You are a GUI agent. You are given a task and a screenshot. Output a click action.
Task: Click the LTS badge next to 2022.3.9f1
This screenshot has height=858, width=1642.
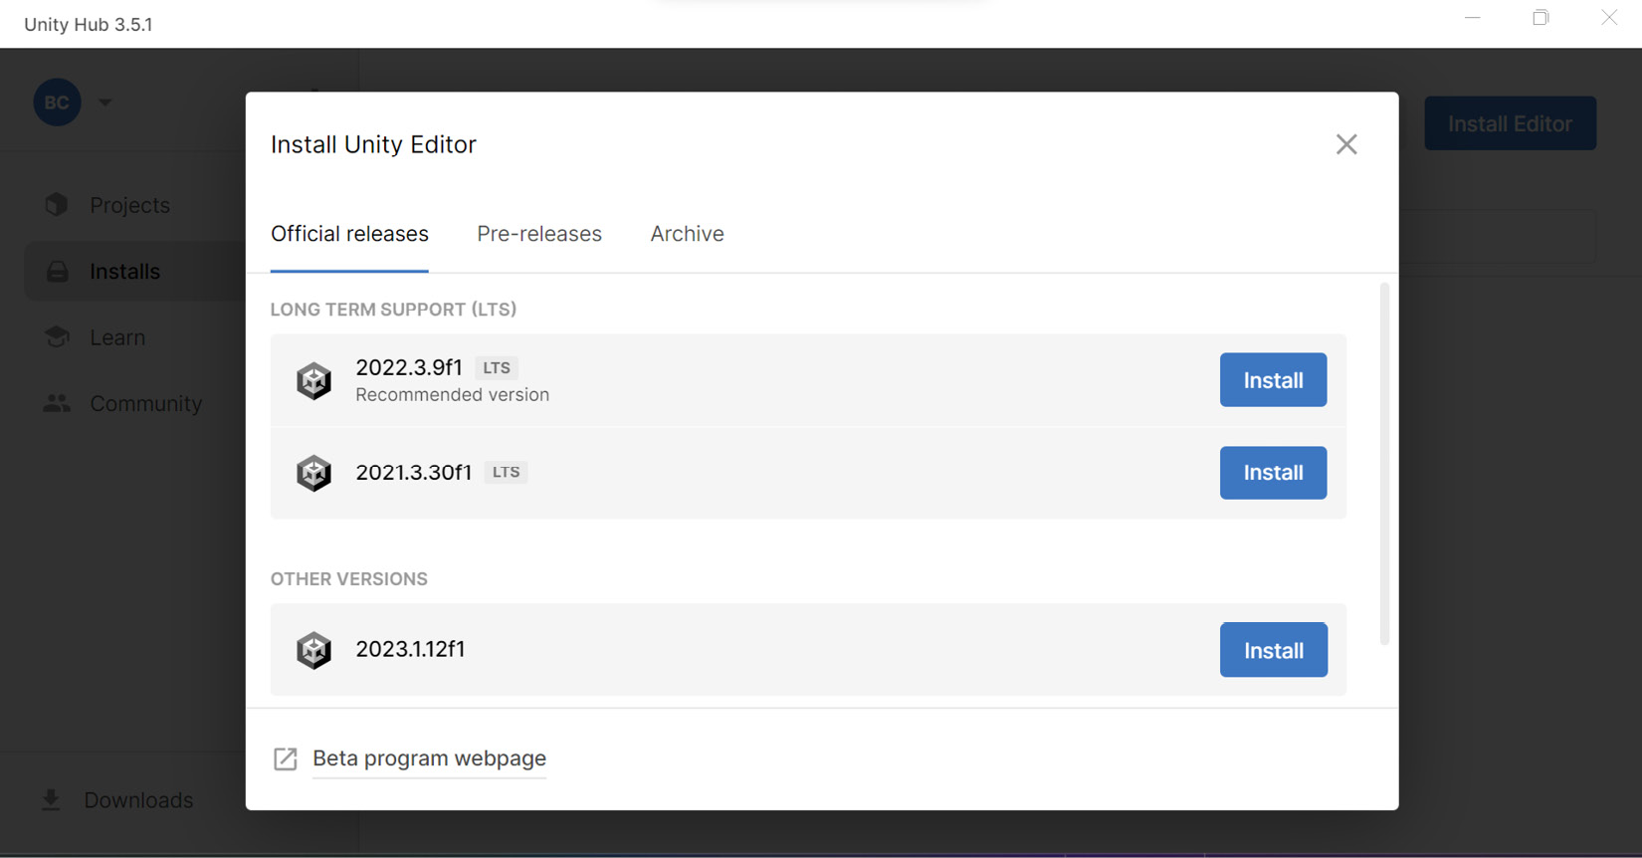pos(497,367)
